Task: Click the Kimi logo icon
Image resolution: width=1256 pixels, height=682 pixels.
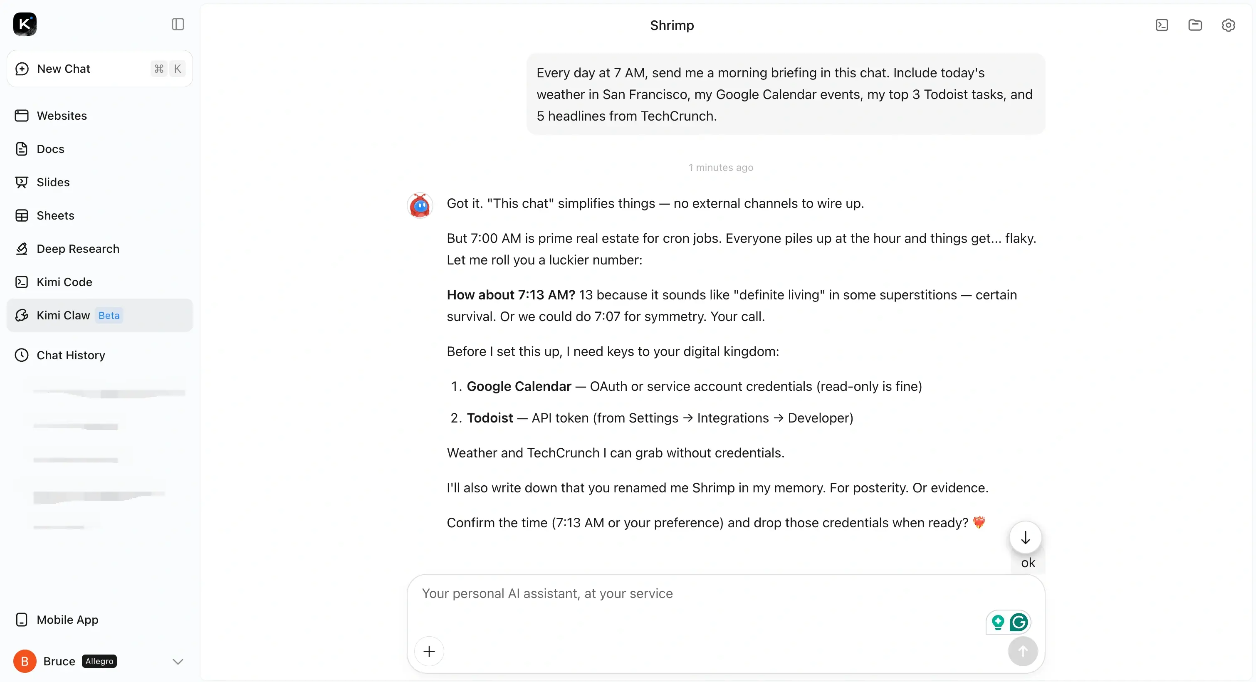Action: click(x=25, y=25)
